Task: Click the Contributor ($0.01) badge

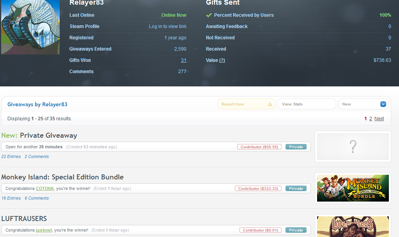Action: 260,230
